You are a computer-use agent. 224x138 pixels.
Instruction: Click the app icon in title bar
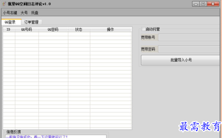(x=4, y=4)
